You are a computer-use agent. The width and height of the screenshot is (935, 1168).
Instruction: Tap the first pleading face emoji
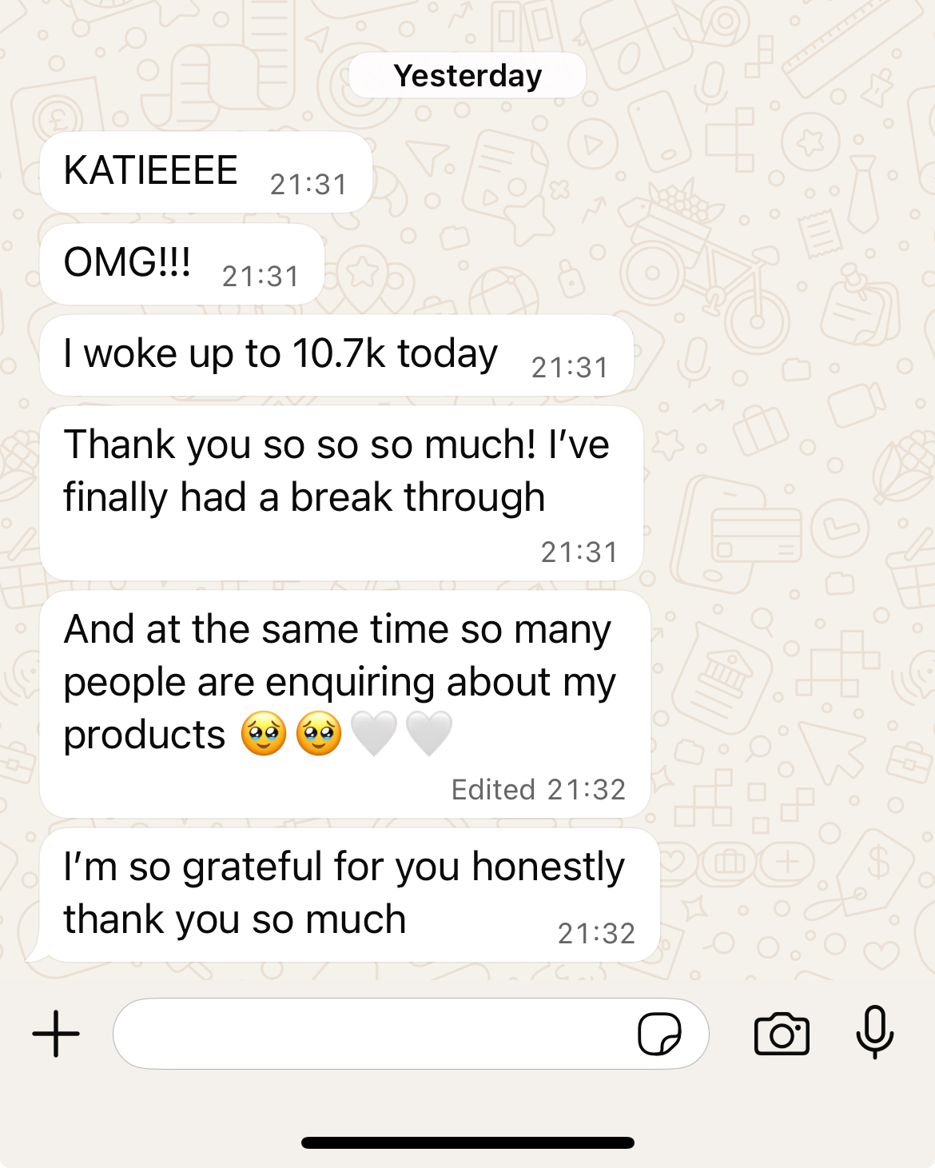click(x=264, y=733)
